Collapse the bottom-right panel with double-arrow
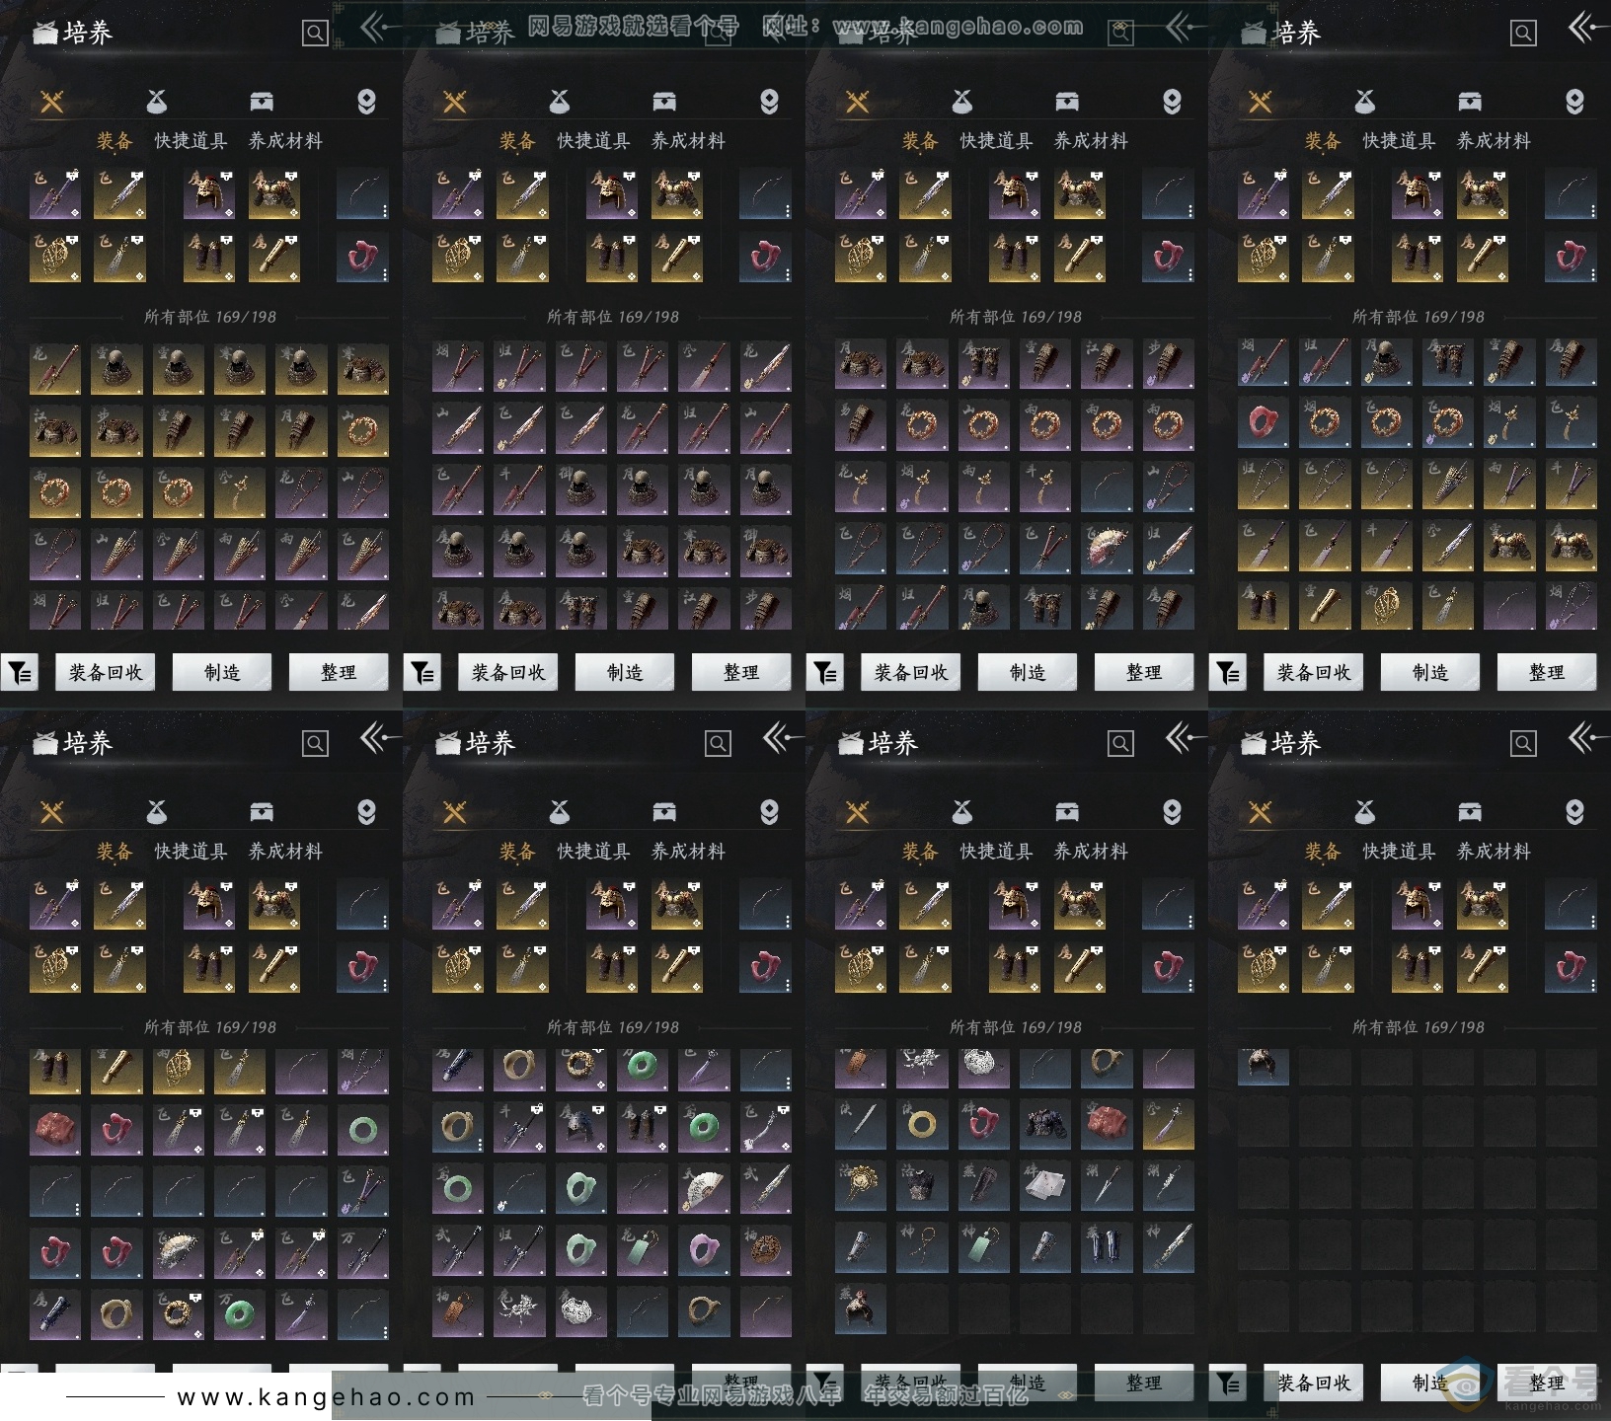This screenshot has height=1421, width=1611. click(1585, 738)
